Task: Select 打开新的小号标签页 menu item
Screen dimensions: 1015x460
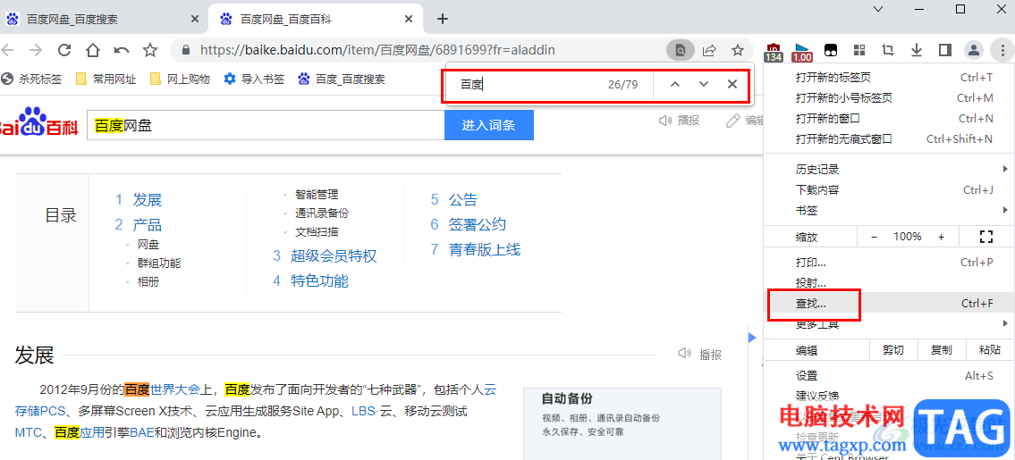Action: (x=887, y=97)
